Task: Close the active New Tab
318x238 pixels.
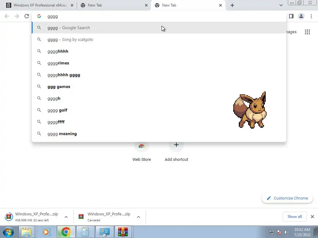Action: click(220, 5)
